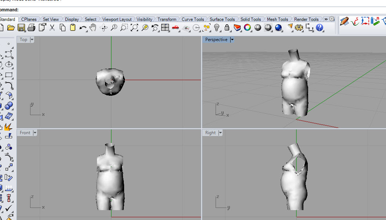Open the Curve Tools tab
The image size is (386, 220).
tap(193, 19)
